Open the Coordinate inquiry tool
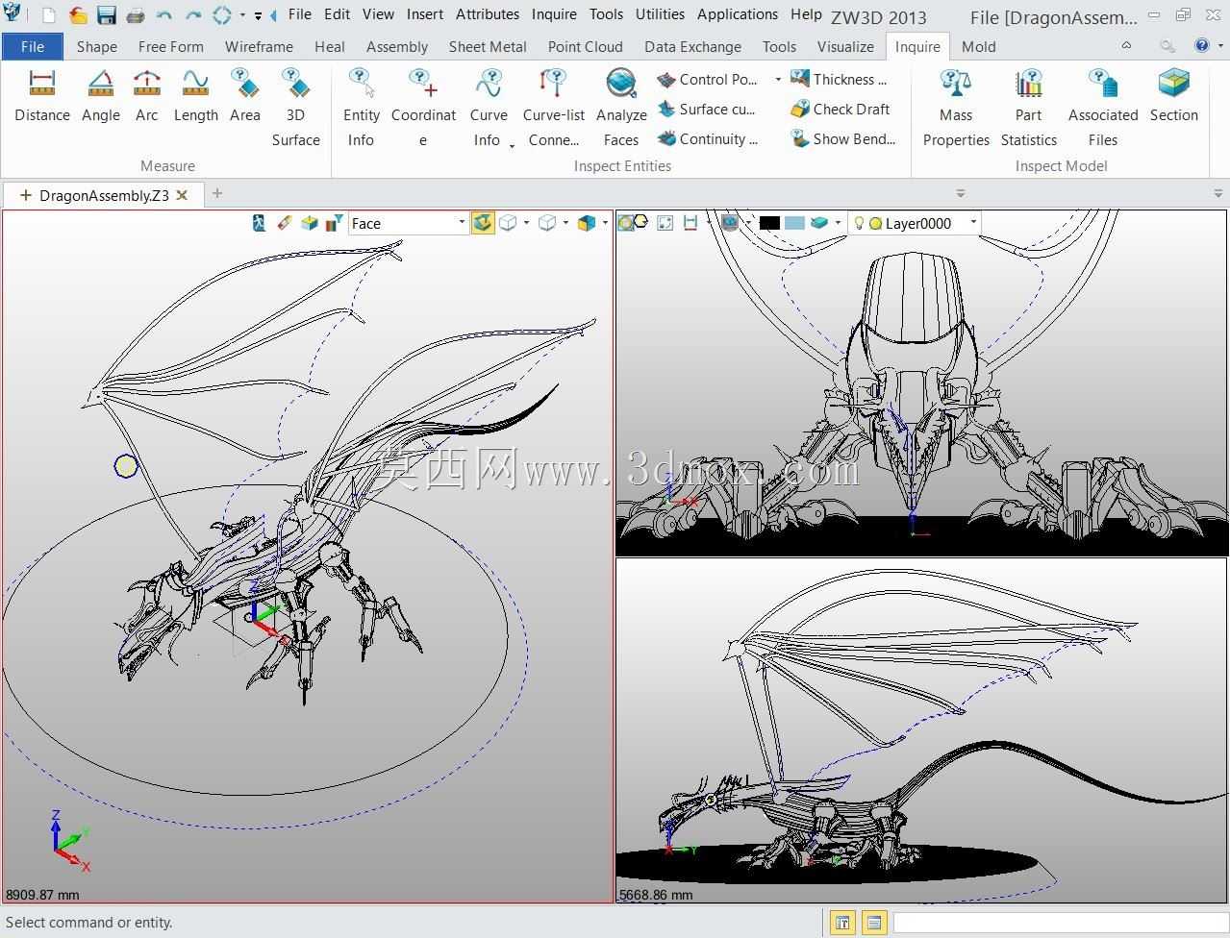The height and width of the screenshot is (938, 1230). pyautogui.click(x=423, y=109)
